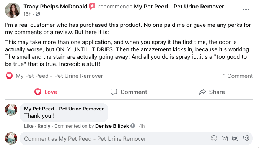Open Denise Bilicek's profile link
This screenshot has height=148, width=259.
112,126
